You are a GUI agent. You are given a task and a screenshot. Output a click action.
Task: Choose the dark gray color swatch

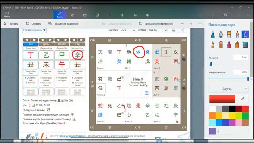(225, 109)
